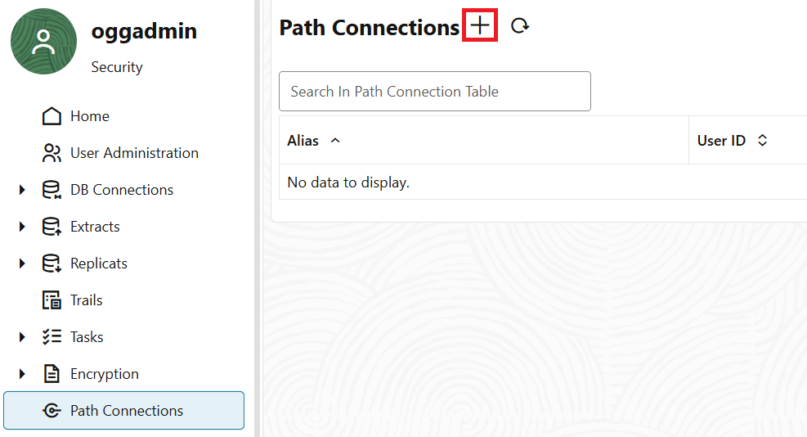Click the Replicats database icon
Viewport: 807px width, 437px height.
[x=52, y=264]
